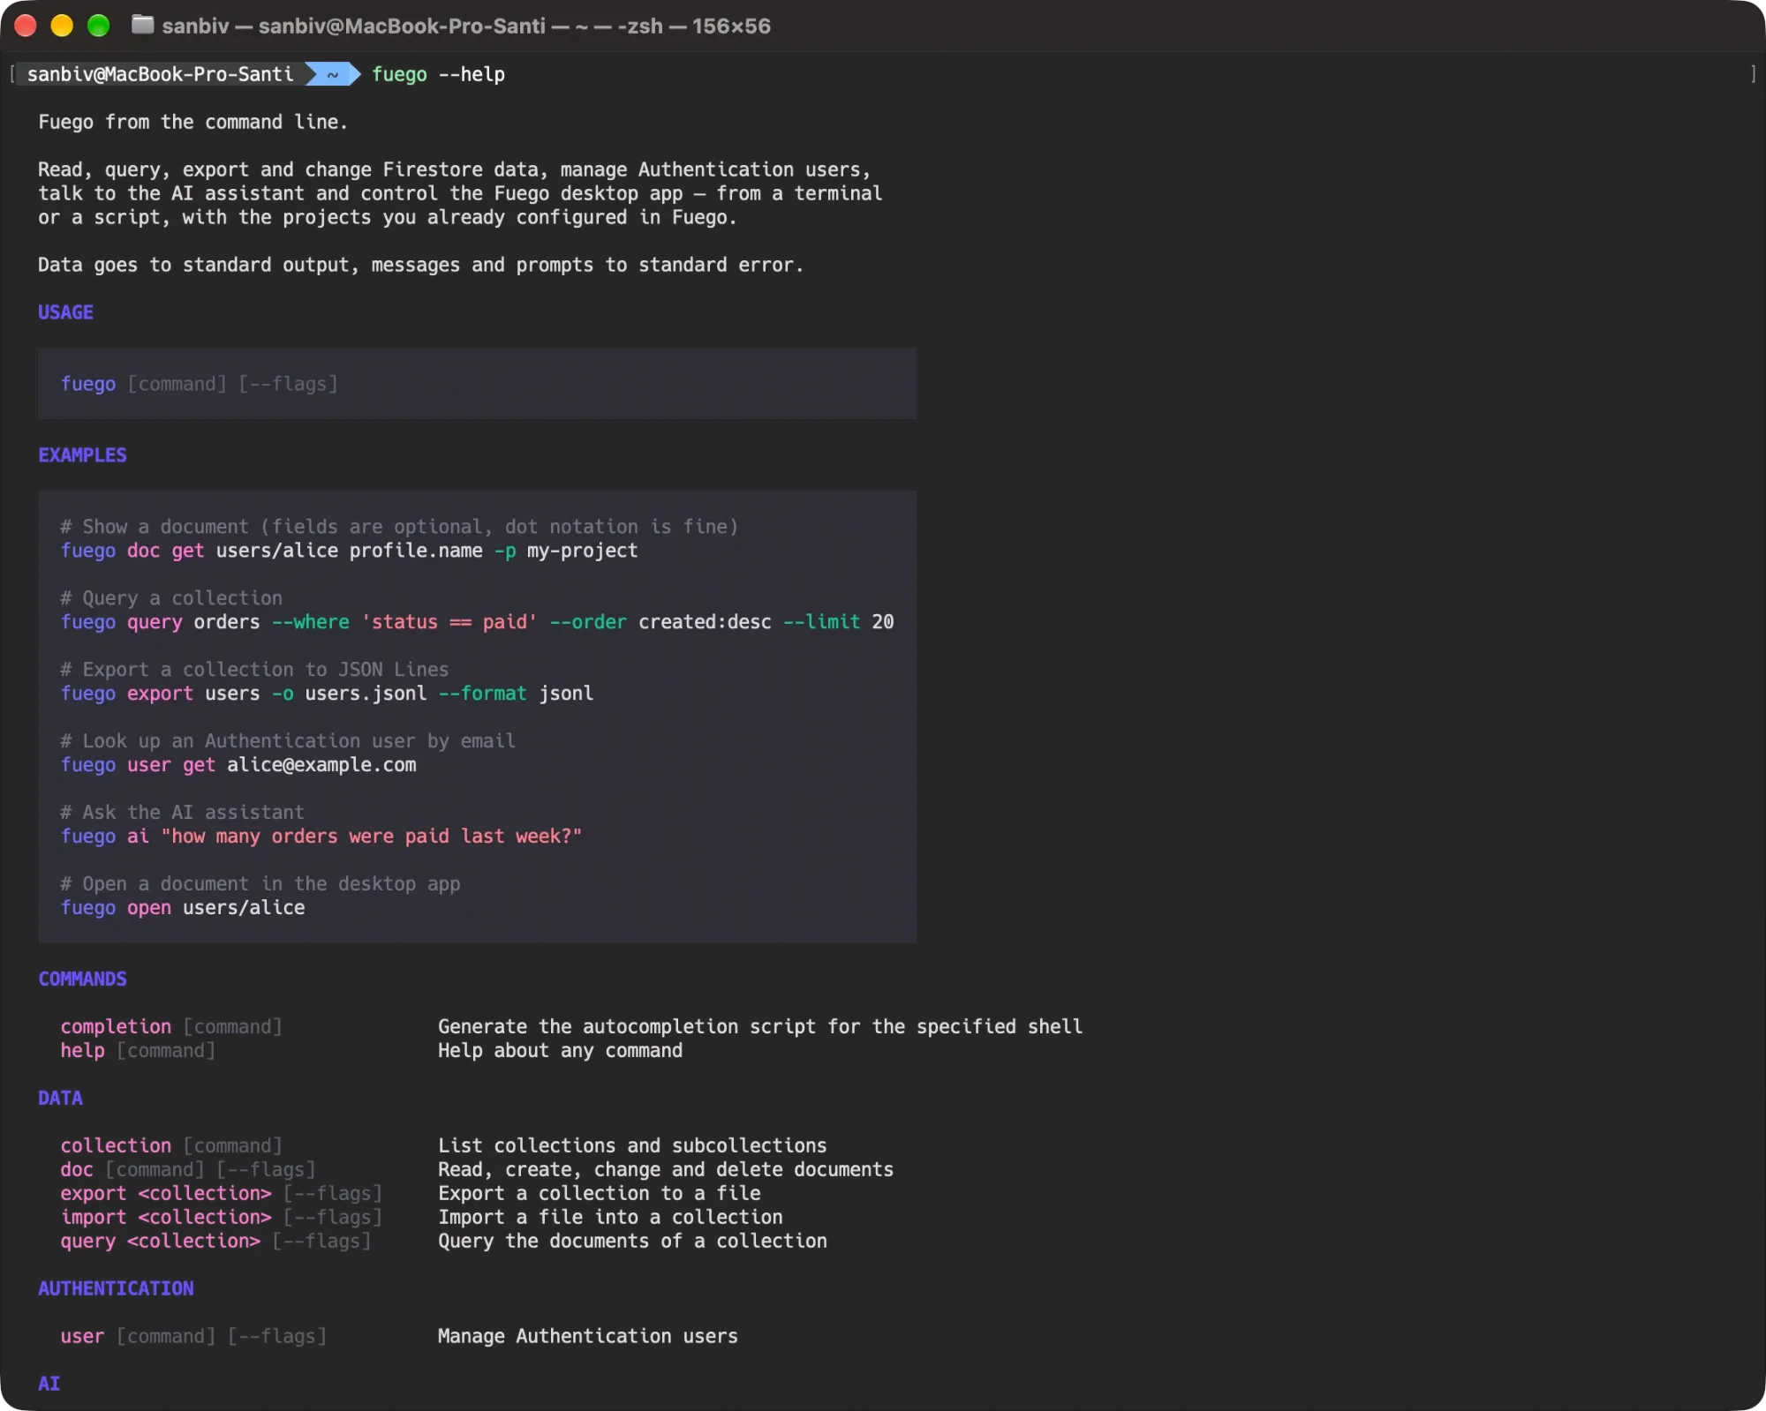1766x1411 pixels.
Task: Click 'Generate the autocompletion script' description
Action: tap(760, 1027)
